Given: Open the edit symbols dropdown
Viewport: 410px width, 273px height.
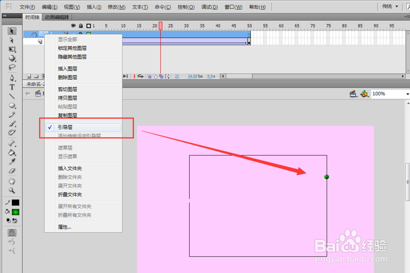Looking at the screenshot, I should tap(364, 94).
